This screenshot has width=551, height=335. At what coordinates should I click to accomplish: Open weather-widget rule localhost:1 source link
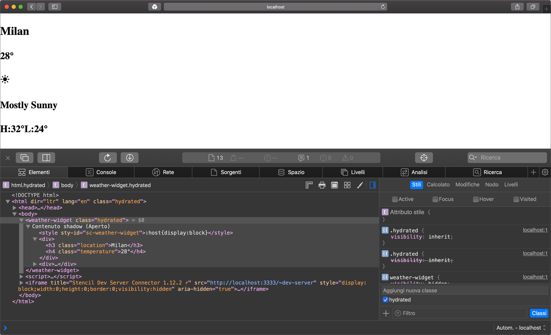pos(535,277)
